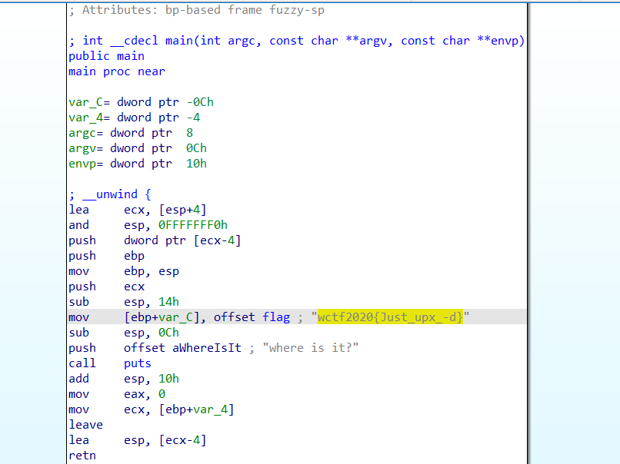The width and height of the screenshot is (620, 464).
Task: Select the argv argument definition
Action: (x=137, y=148)
